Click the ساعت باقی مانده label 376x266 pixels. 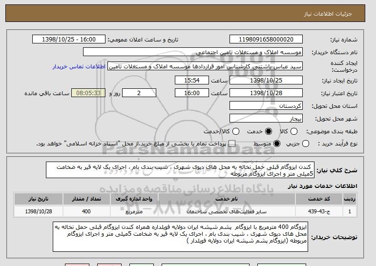point(47,93)
